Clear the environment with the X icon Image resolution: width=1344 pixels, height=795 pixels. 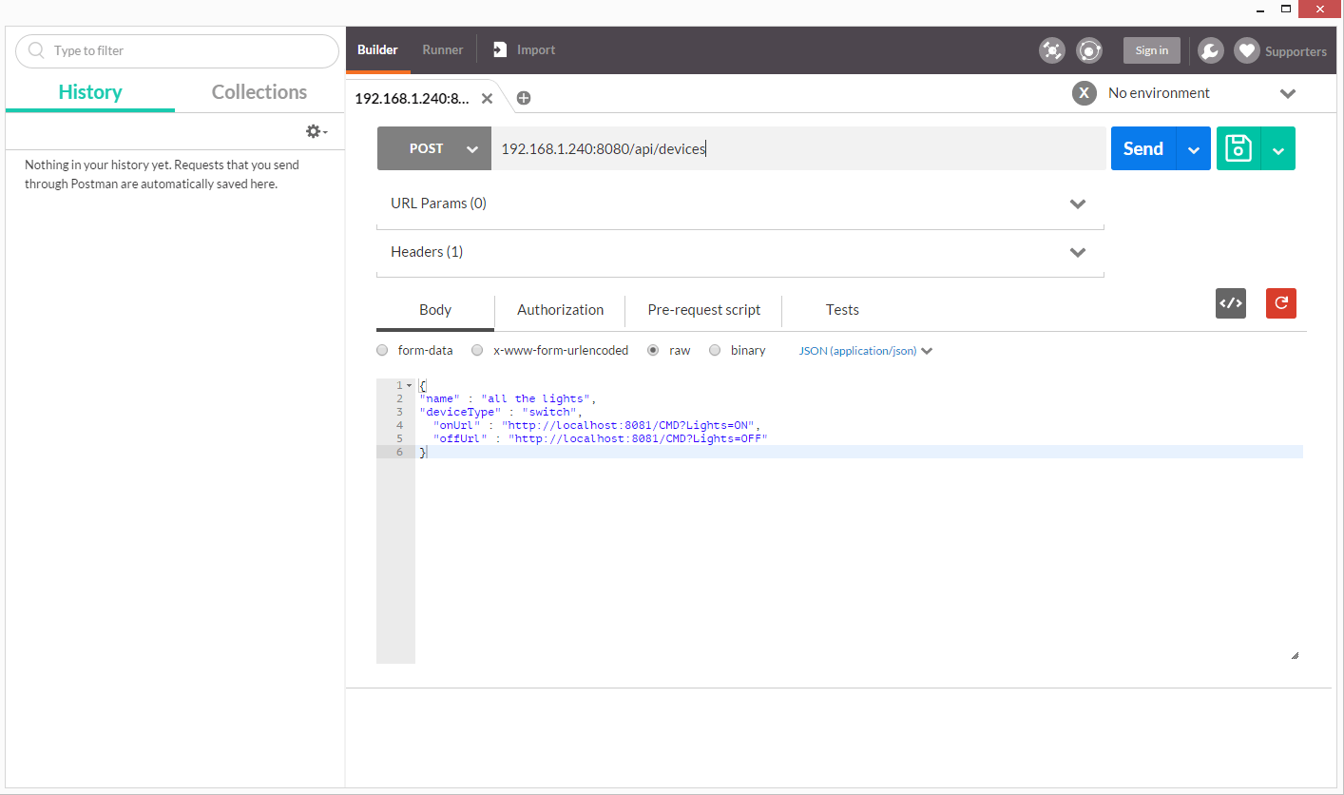[1085, 92]
